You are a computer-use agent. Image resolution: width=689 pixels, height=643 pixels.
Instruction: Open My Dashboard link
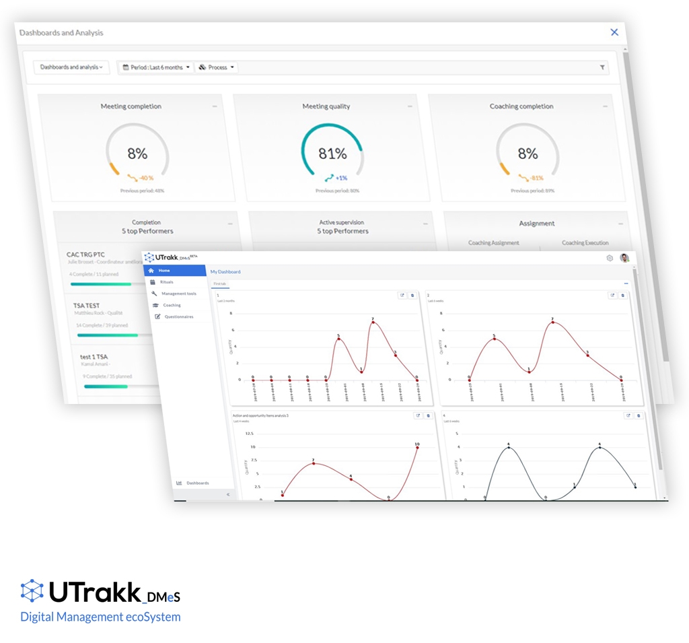[x=225, y=271]
